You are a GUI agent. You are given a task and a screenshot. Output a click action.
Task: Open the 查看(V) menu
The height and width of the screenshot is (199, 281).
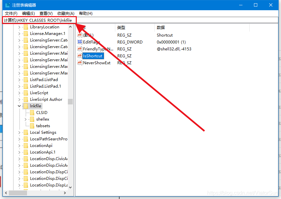46,14
